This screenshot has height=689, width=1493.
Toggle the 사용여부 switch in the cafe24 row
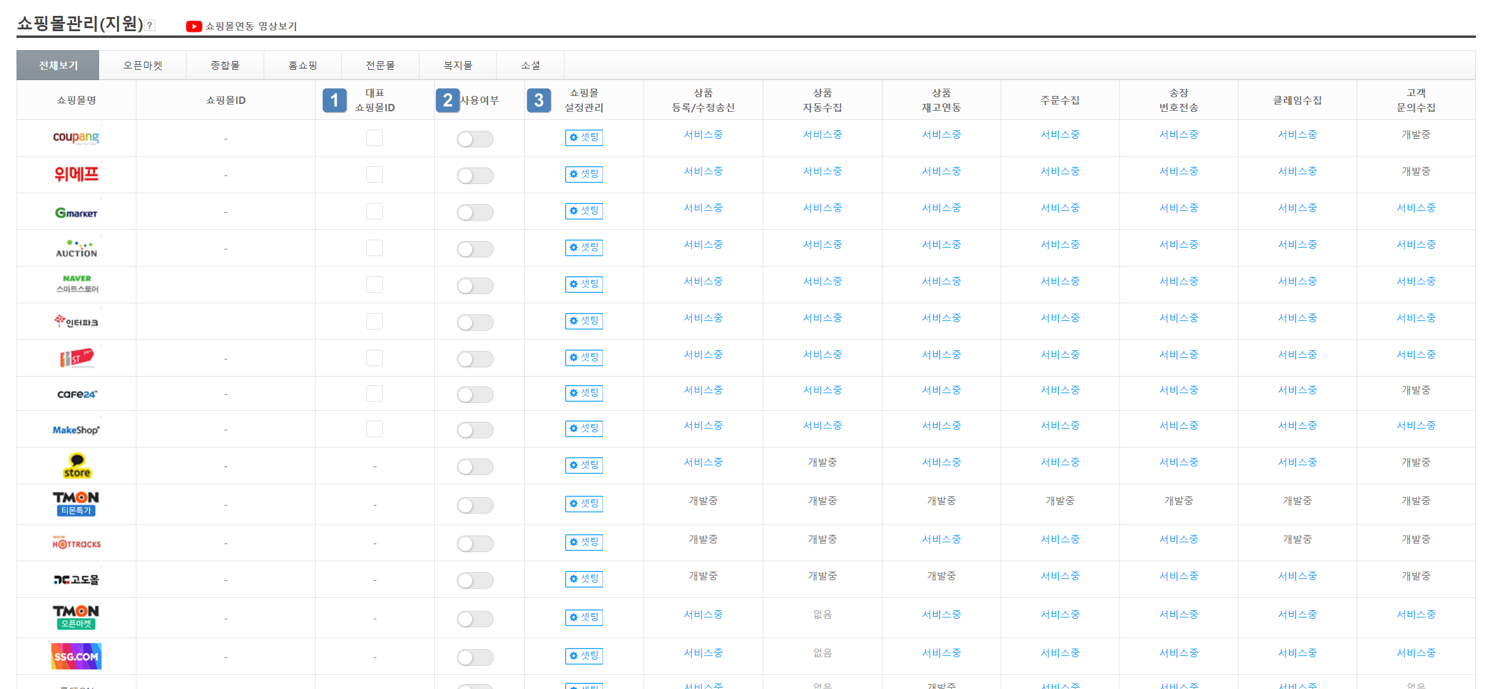click(475, 395)
